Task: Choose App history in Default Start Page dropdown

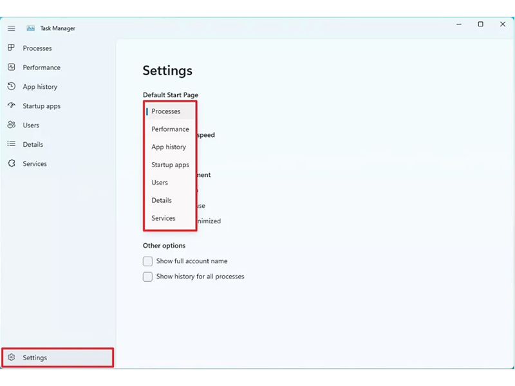Action: tap(170, 147)
